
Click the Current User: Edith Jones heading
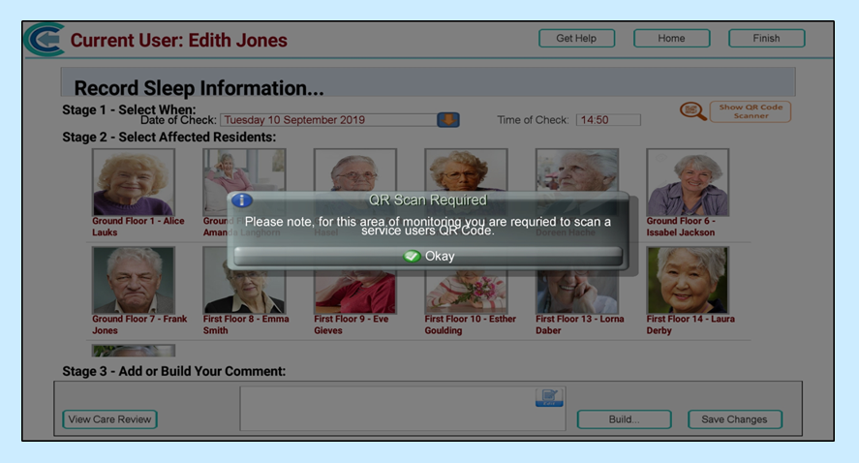[x=178, y=40]
